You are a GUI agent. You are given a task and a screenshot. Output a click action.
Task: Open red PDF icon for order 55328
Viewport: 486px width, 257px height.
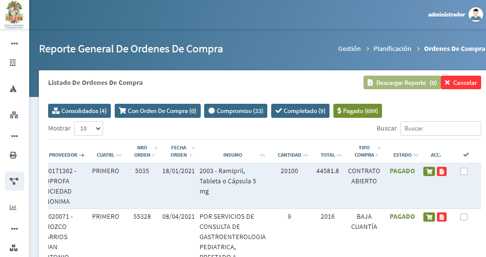(x=442, y=217)
